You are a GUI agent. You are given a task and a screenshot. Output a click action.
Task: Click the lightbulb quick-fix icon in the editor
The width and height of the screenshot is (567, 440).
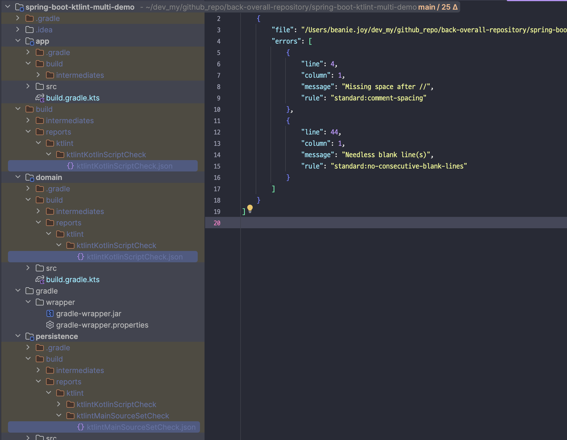pyautogui.click(x=250, y=209)
